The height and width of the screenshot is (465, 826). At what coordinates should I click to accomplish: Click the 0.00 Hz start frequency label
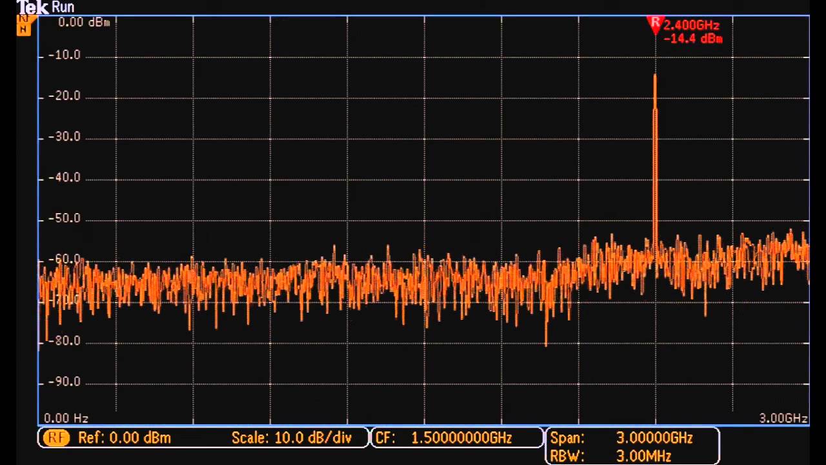[x=66, y=418]
